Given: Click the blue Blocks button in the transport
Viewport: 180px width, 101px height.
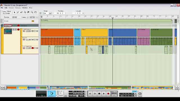Looking at the screenshot, I should coord(51,94).
